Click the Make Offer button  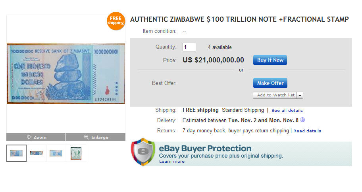pos(270,83)
